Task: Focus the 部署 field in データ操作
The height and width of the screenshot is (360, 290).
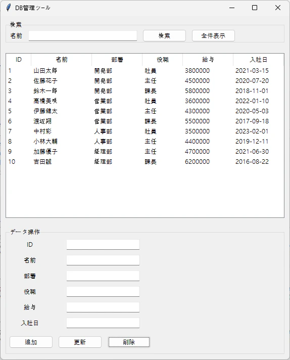Action: [x=103, y=276]
